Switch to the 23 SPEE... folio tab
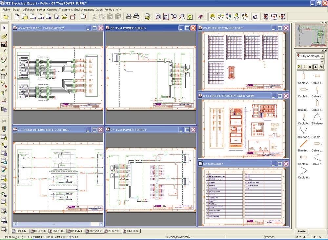The width and height of the screenshot is (328, 240). [x=112, y=231]
